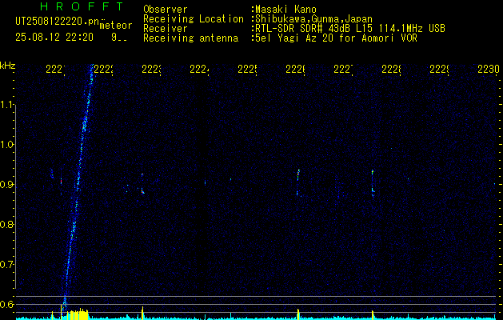Click the 2222 time marker

click(x=104, y=69)
